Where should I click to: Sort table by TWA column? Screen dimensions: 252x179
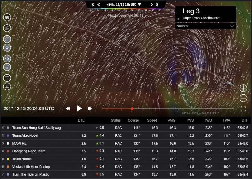coord(226,120)
